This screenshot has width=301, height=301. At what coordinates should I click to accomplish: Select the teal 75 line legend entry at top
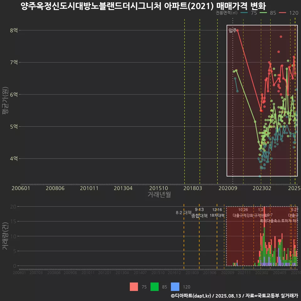[x=249, y=13]
